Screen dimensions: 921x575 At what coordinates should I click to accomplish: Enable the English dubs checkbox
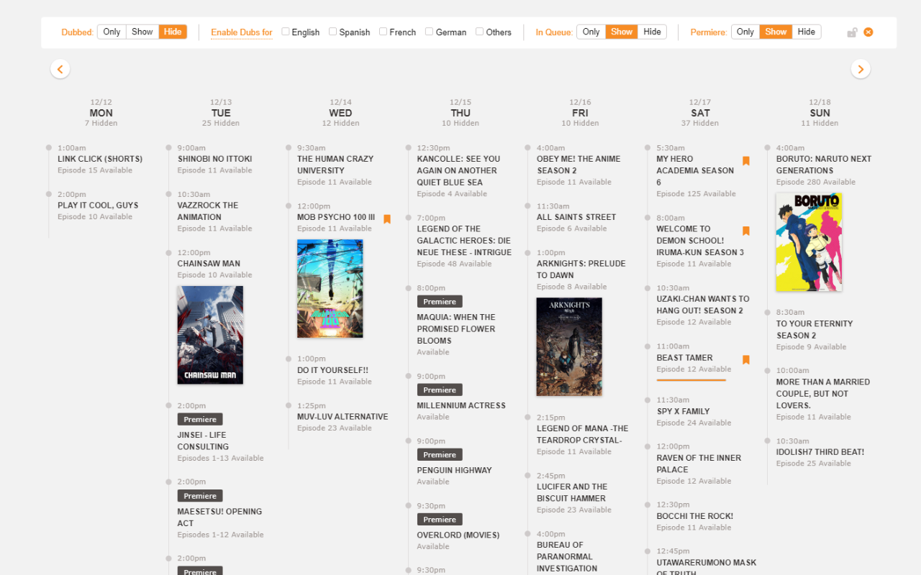[x=285, y=32]
